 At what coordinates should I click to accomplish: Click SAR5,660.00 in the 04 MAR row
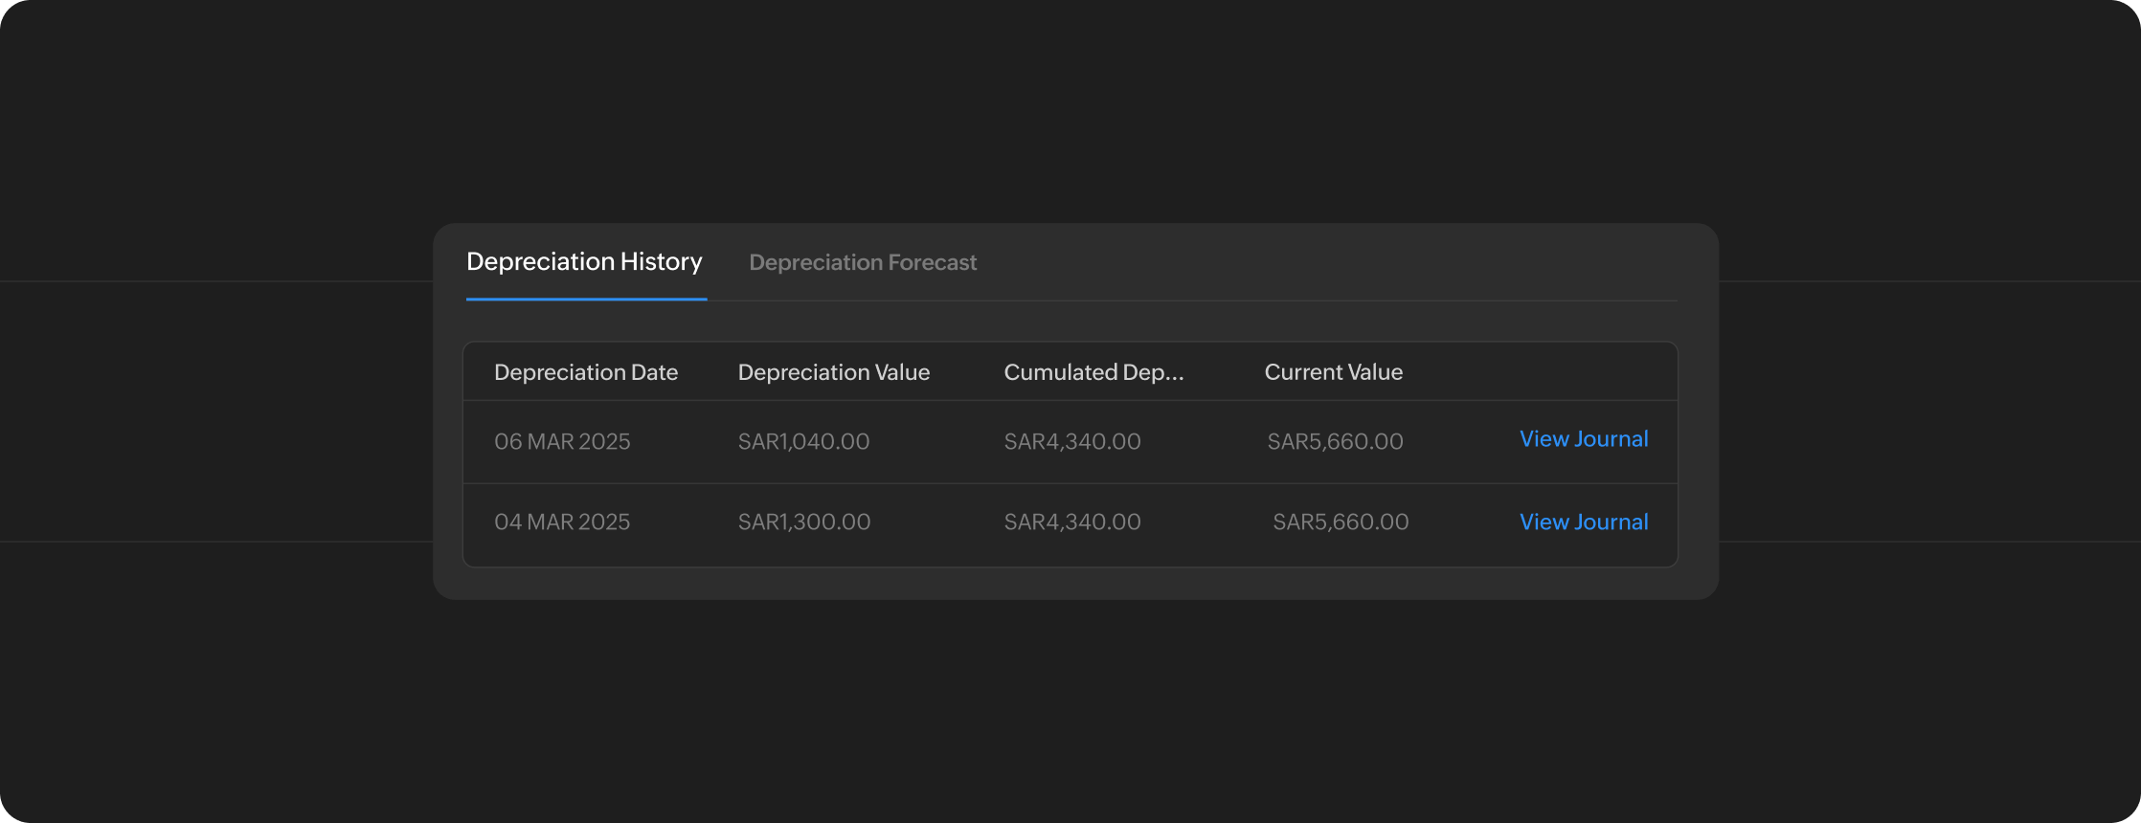[x=1340, y=523]
